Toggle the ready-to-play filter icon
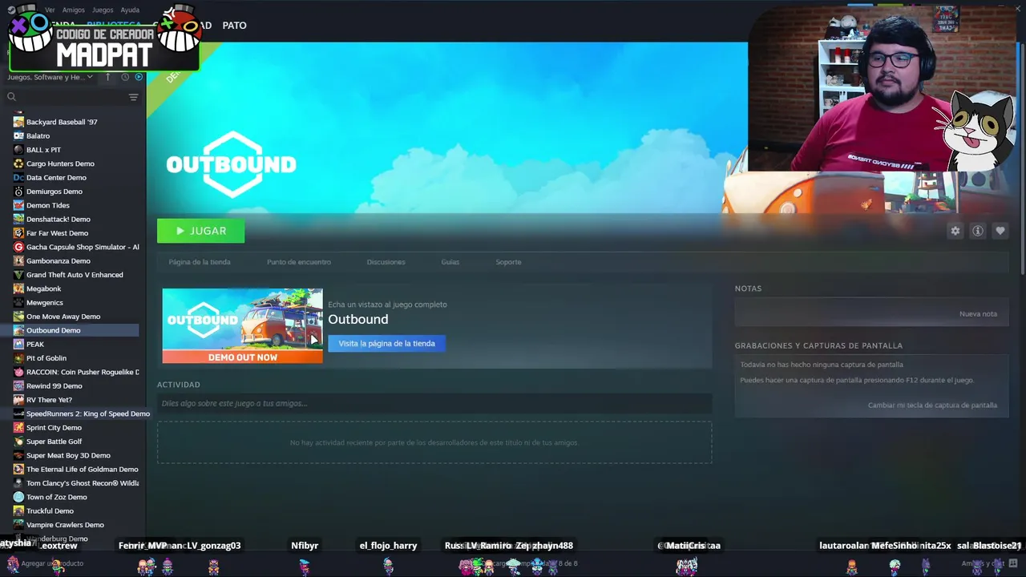Image resolution: width=1026 pixels, height=577 pixels. pos(139,77)
